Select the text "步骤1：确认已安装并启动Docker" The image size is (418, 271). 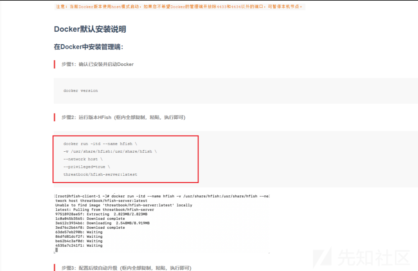(98, 64)
